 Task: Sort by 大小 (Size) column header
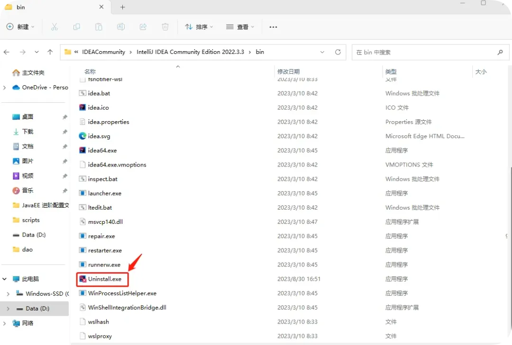(481, 71)
